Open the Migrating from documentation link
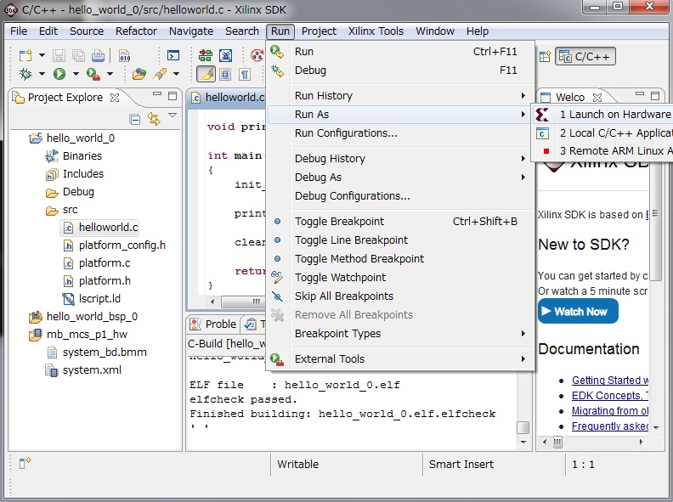The height and width of the screenshot is (502, 673). [x=610, y=410]
